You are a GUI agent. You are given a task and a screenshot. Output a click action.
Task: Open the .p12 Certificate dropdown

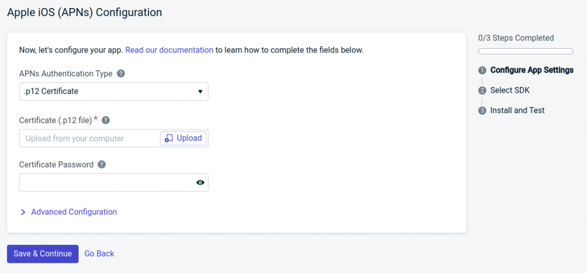pos(114,92)
